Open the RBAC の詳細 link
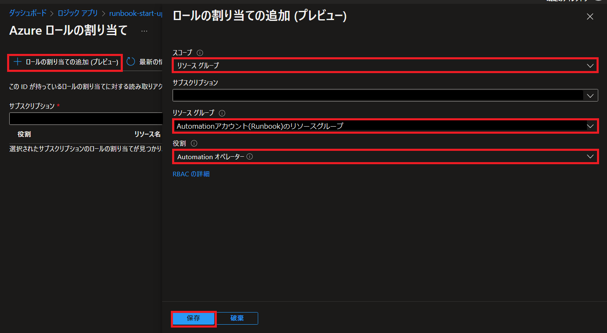The height and width of the screenshot is (333, 607). (x=191, y=174)
